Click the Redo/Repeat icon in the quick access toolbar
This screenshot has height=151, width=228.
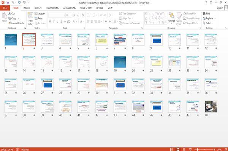point(19,3)
